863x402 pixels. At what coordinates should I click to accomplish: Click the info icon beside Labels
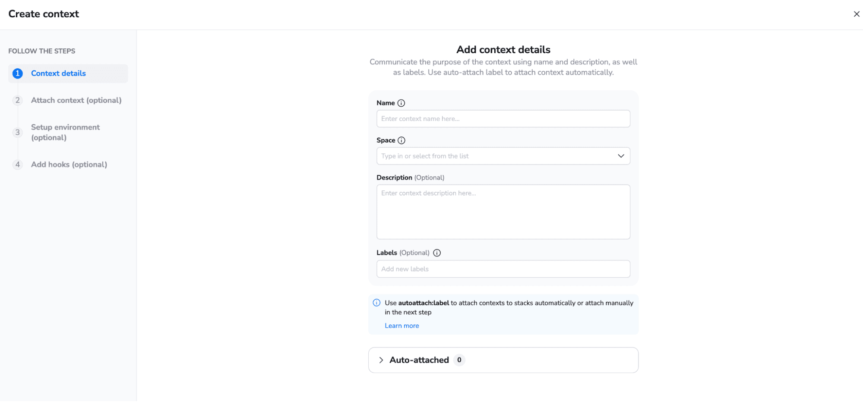(x=437, y=253)
